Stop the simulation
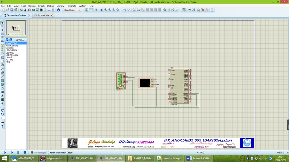 tap(25, 152)
